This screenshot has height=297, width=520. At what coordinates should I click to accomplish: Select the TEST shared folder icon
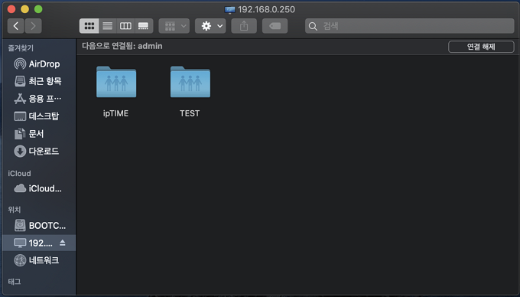tap(190, 82)
